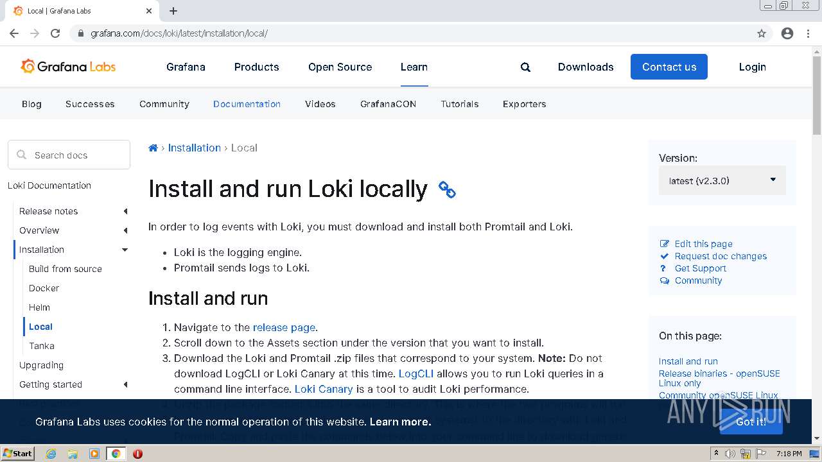Viewport: 822px width, 462px height.
Task: Jump to Install and run section link
Action: tap(688, 361)
